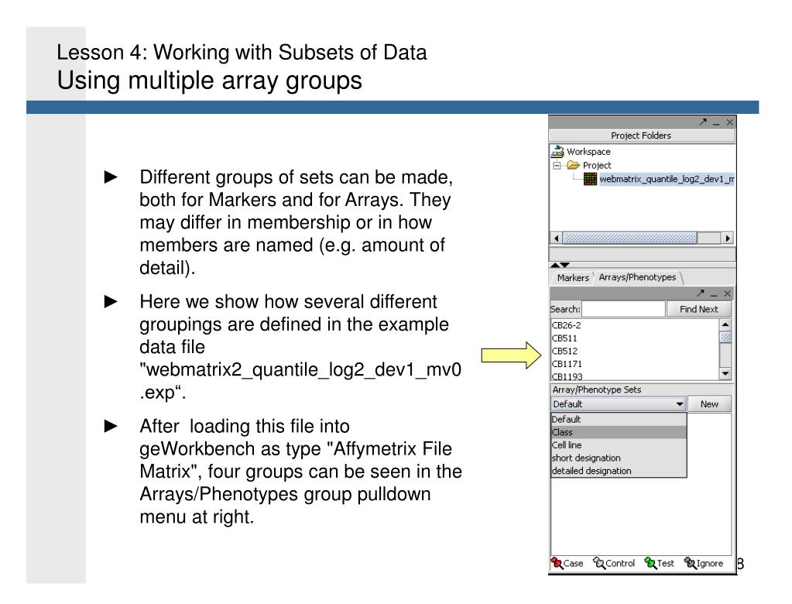Click the Array/Phenotype Sets label
Viewport: 792px width, 604px height.
tap(597, 390)
